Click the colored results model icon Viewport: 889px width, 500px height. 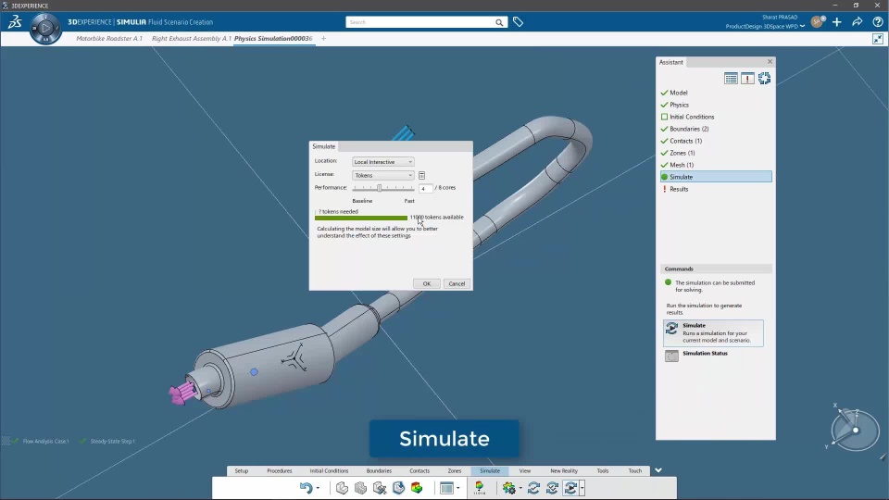pos(417,488)
